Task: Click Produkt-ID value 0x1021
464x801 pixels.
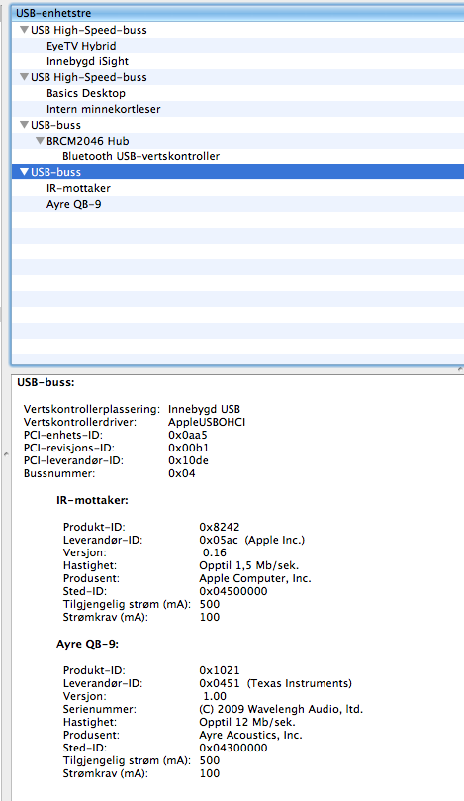Action: (220, 670)
